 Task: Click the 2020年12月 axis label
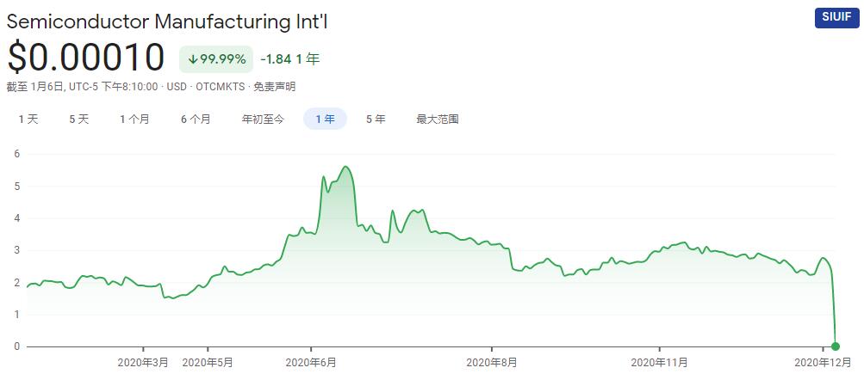click(x=823, y=363)
